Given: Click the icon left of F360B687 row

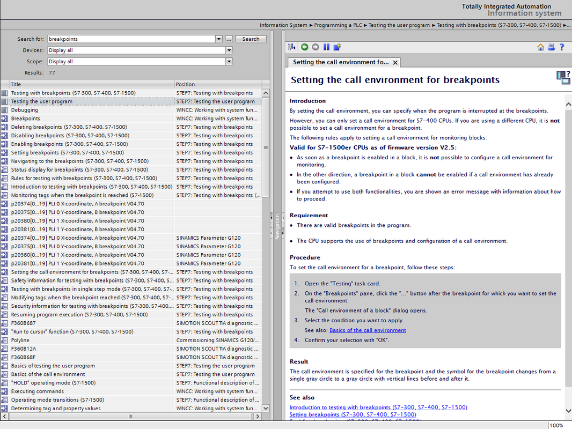Looking at the screenshot, I should click(4, 323).
